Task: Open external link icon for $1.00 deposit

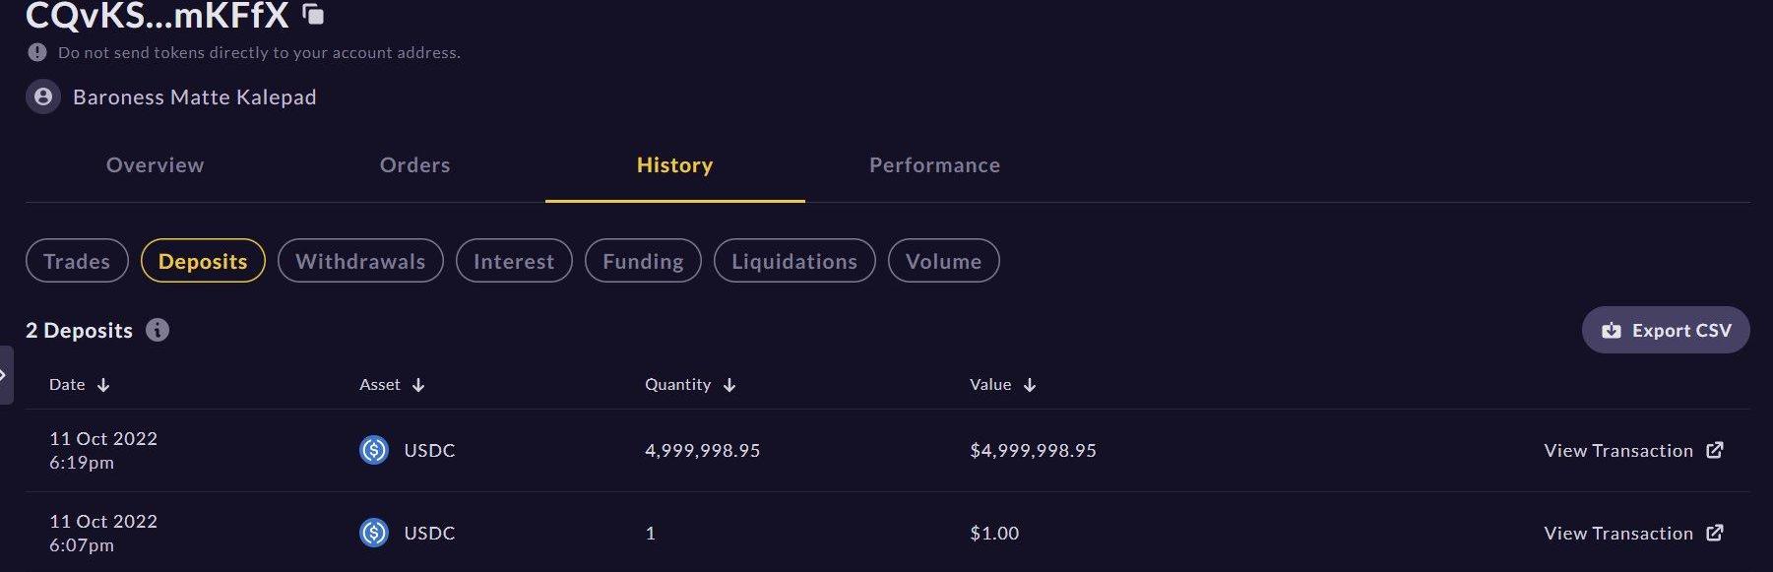Action: 1715,533
